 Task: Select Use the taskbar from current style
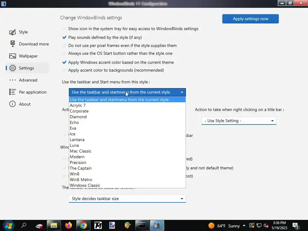pos(127,100)
